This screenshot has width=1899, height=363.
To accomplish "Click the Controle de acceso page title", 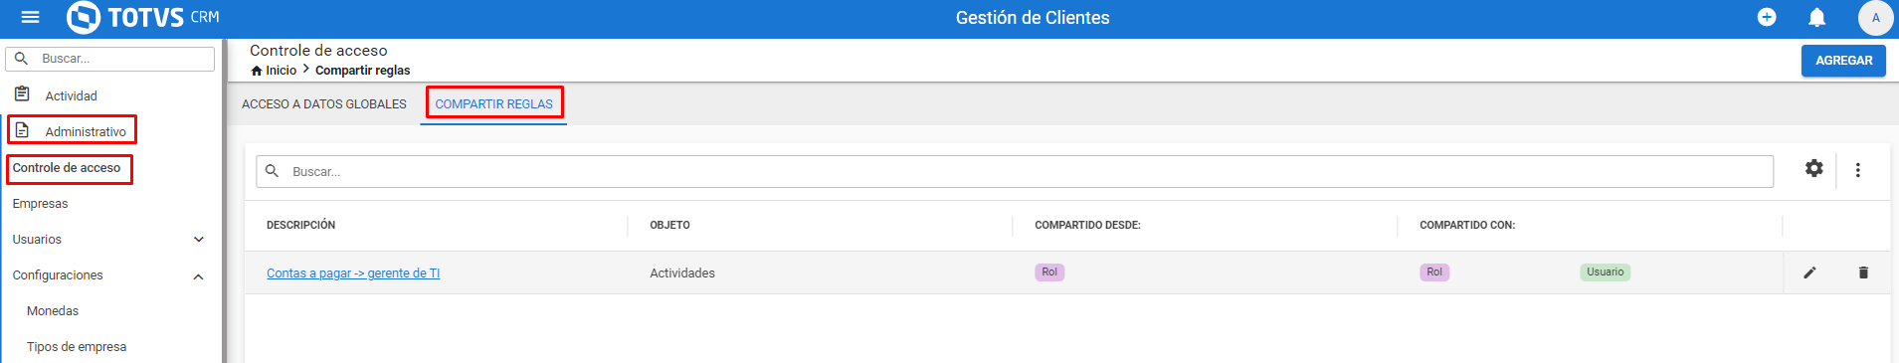I will pos(318,51).
